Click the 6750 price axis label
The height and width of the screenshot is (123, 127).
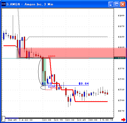click(x=121, y=79)
